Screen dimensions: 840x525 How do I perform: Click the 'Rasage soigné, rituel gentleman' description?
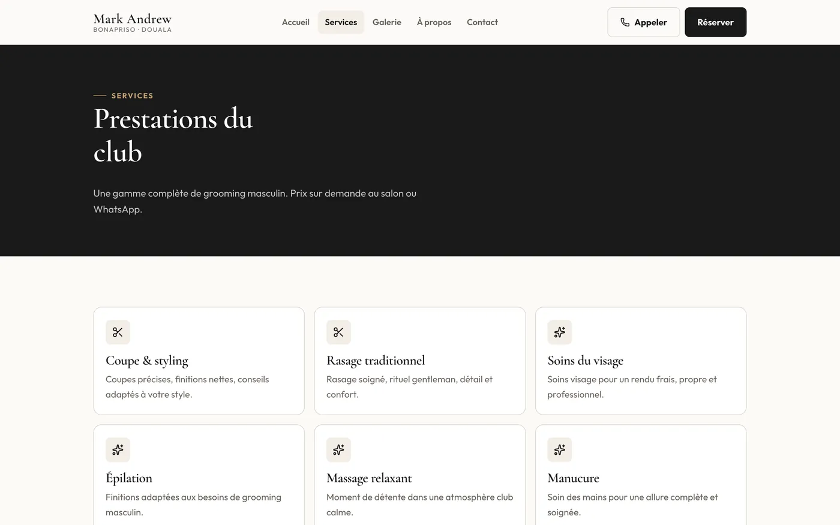(409, 387)
